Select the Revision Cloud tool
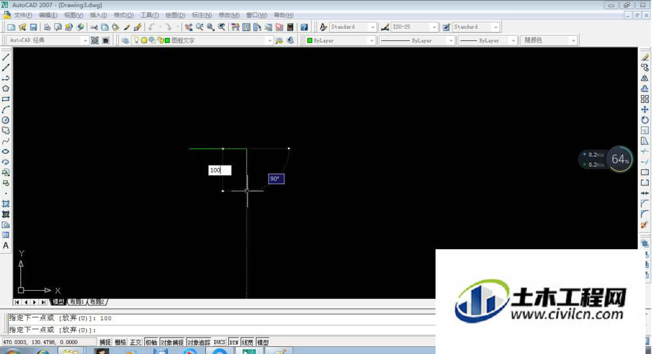 pos(6,130)
